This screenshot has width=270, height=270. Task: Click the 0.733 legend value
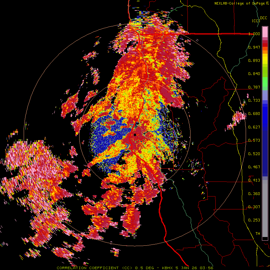254,100
